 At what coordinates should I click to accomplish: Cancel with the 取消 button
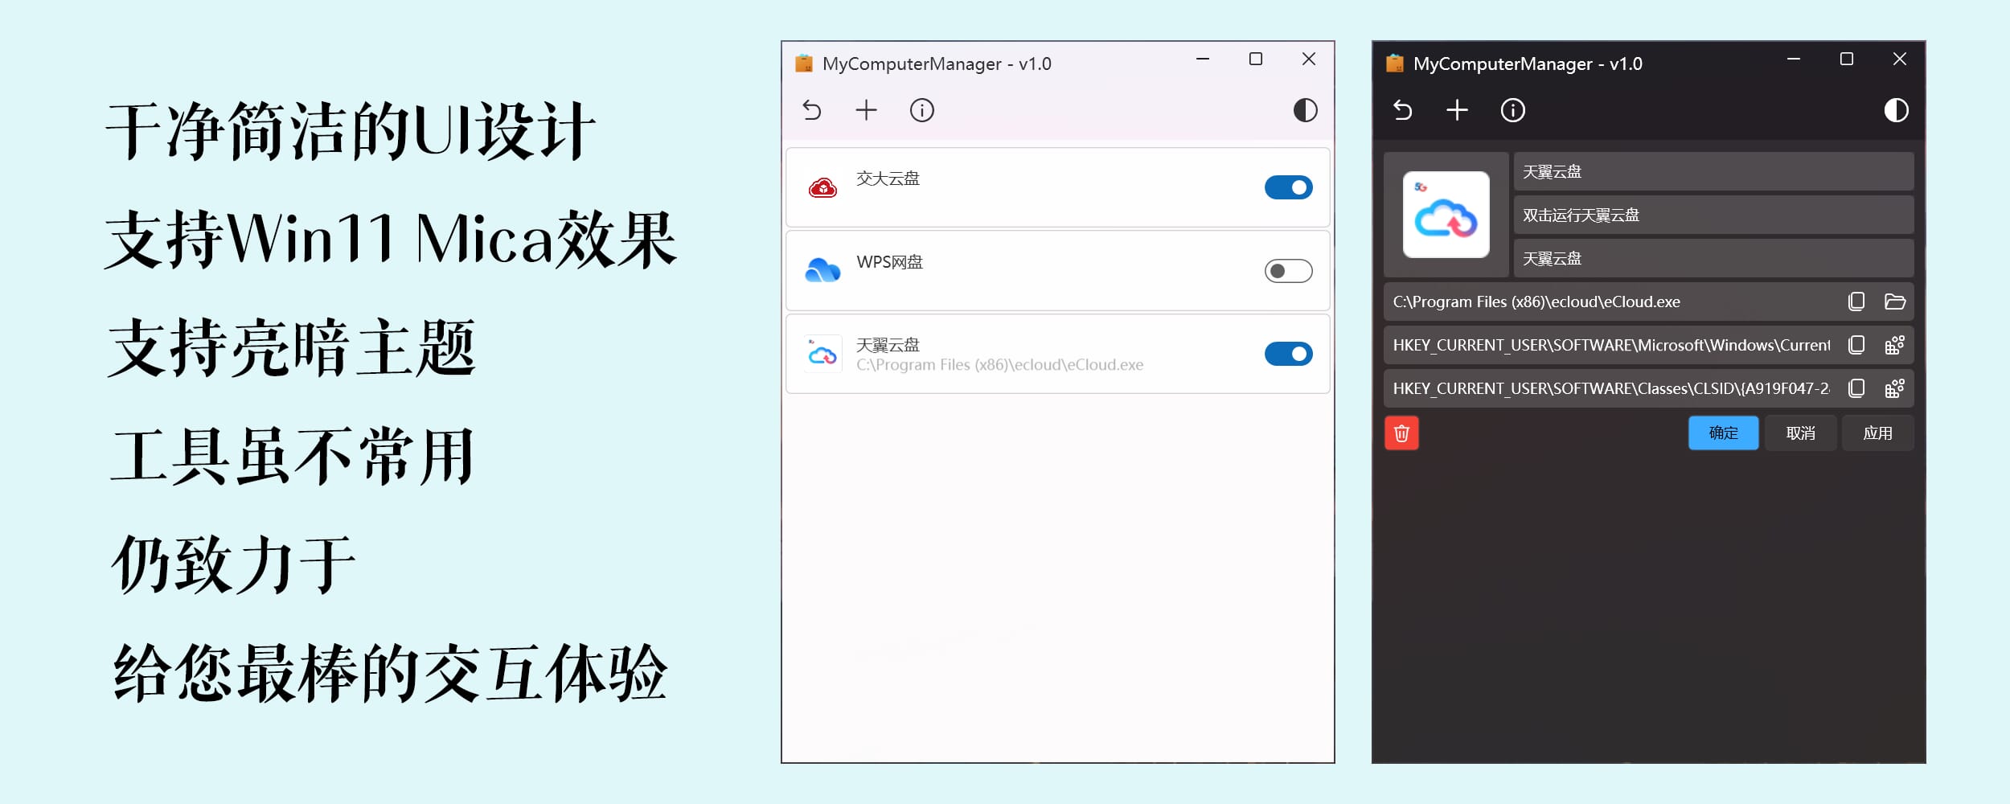(x=1800, y=433)
